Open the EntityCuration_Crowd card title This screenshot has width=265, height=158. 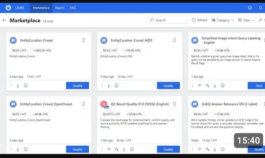click(36, 40)
